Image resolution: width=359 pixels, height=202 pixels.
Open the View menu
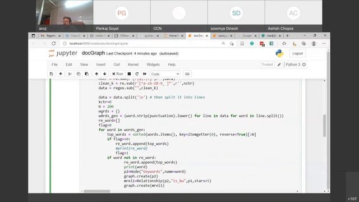point(84,65)
